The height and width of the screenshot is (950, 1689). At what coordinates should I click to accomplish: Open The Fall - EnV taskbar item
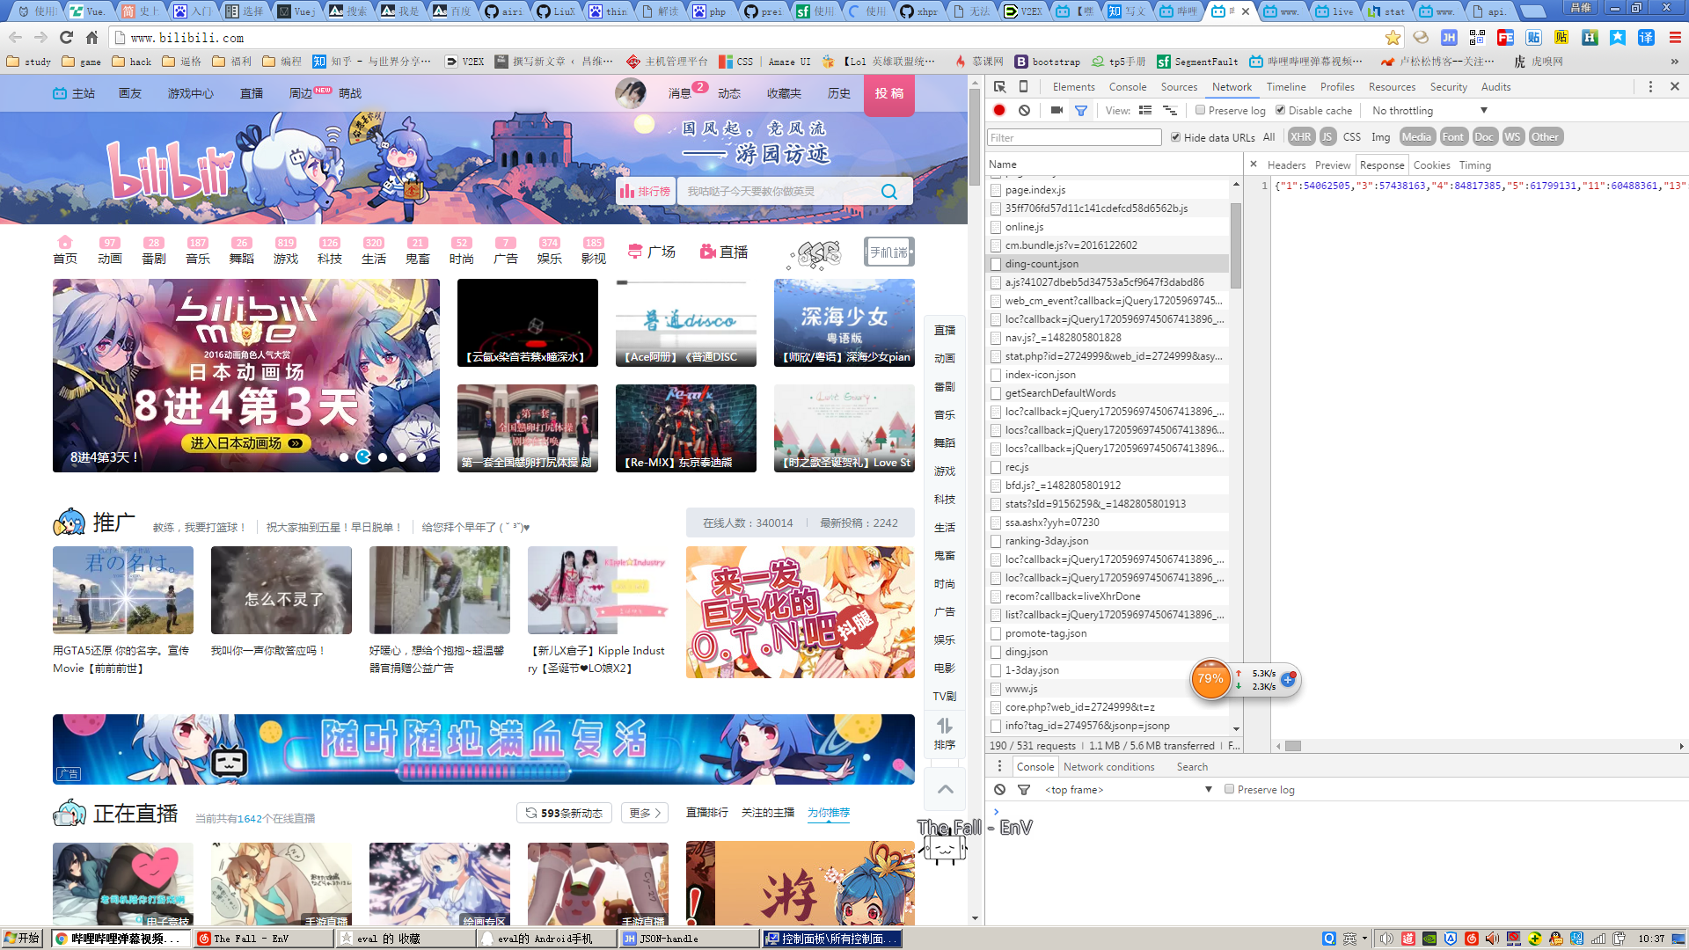click(264, 939)
